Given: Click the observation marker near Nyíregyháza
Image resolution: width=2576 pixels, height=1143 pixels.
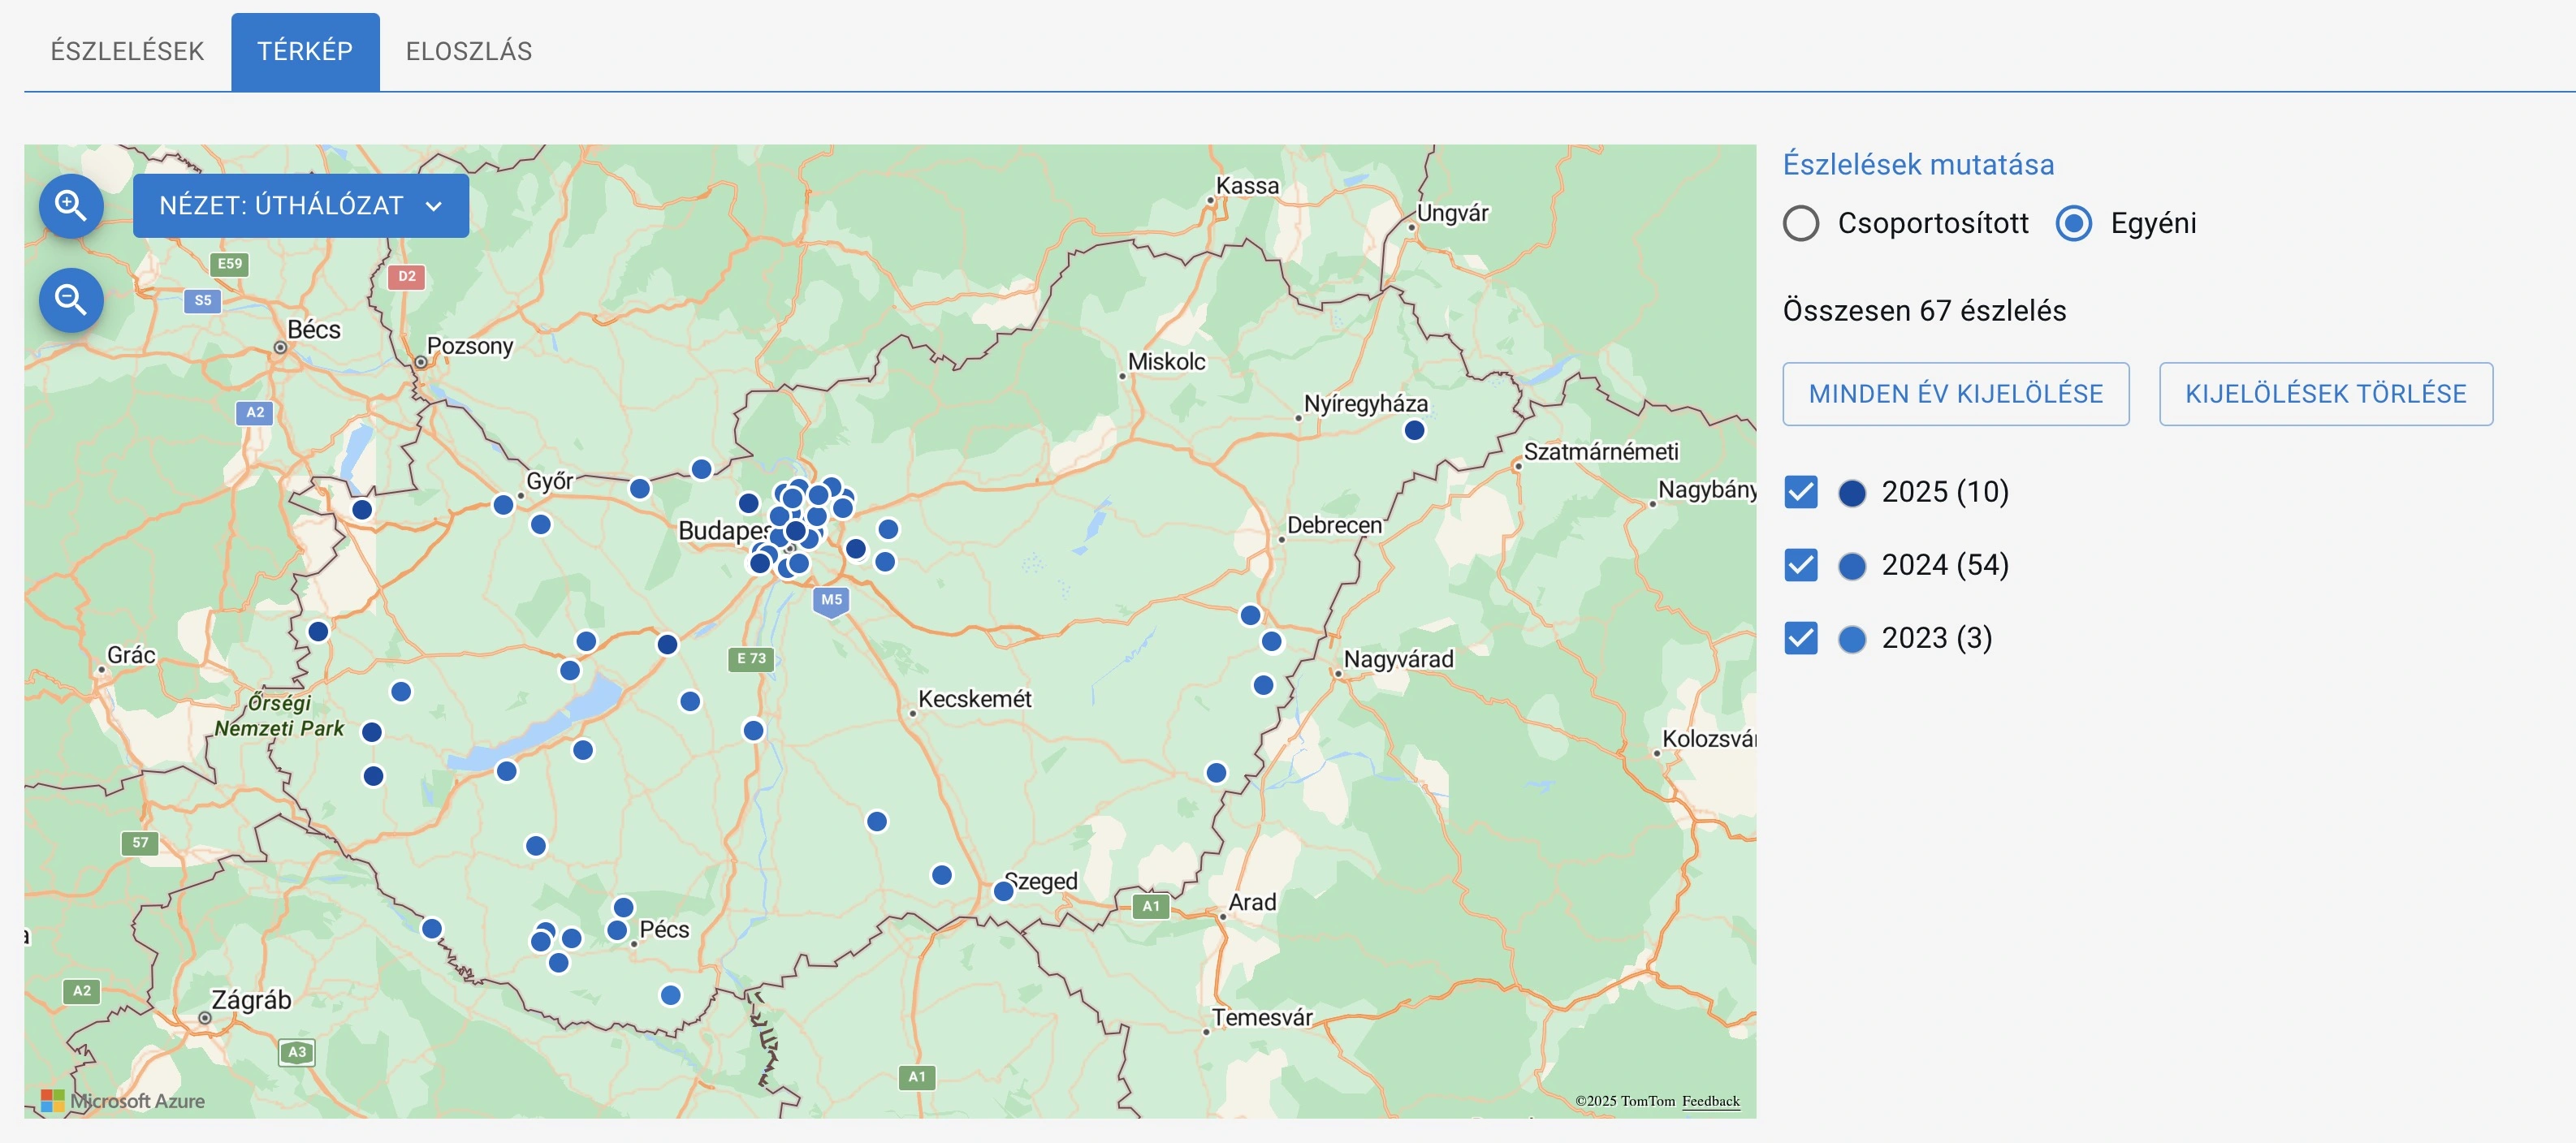Looking at the screenshot, I should click(1414, 431).
